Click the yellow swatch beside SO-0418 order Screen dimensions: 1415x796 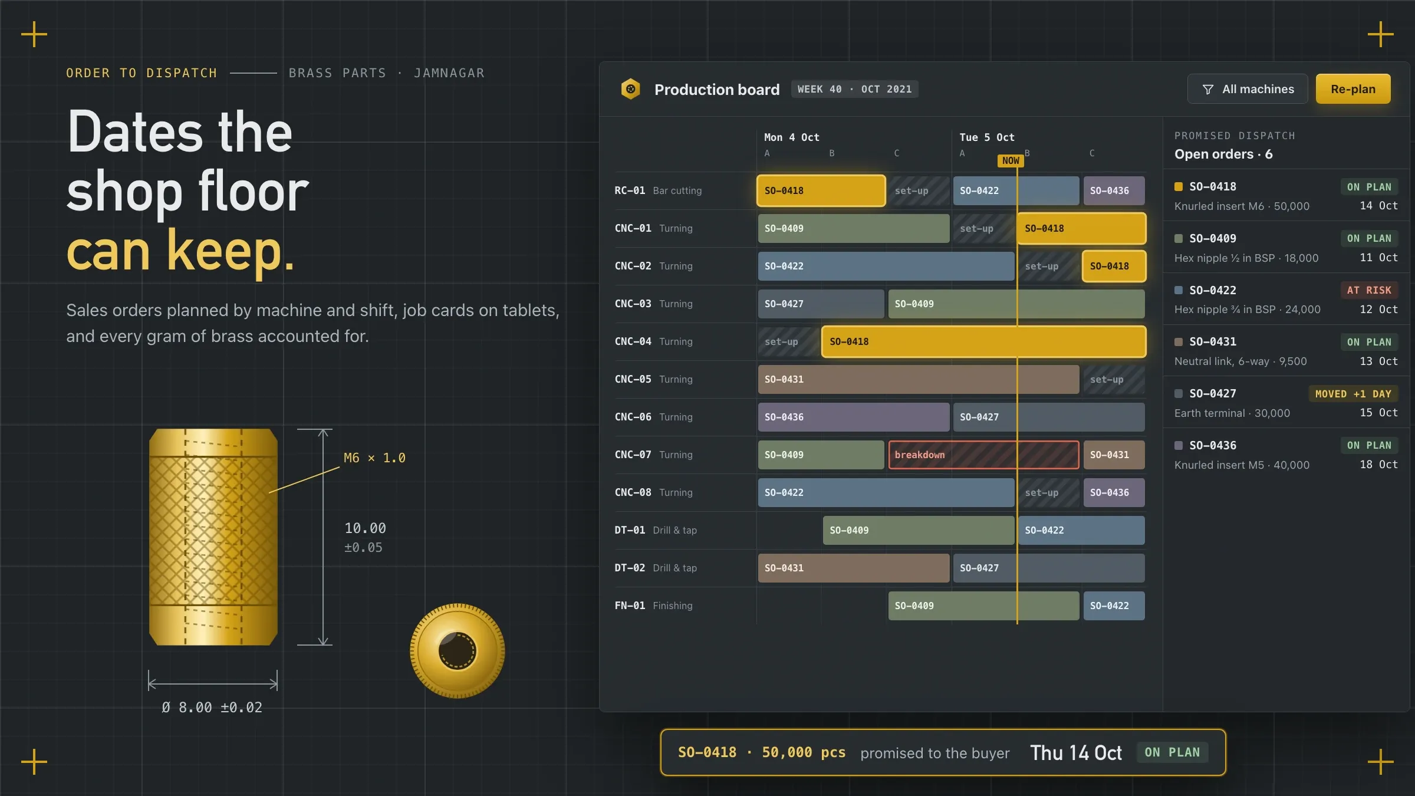[x=1179, y=186]
